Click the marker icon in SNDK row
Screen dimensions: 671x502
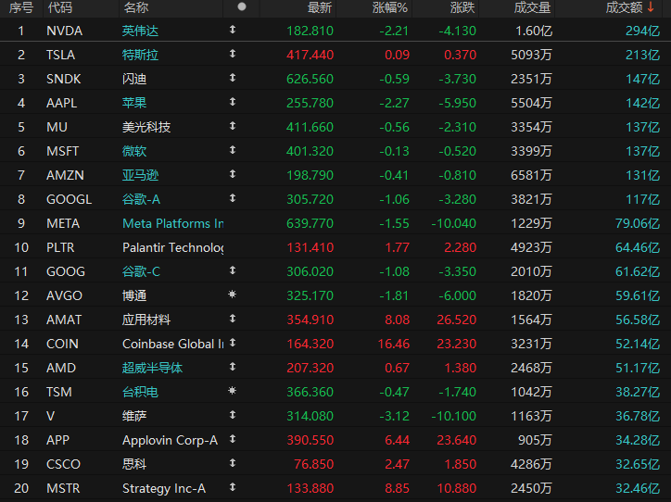[x=233, y=78]
